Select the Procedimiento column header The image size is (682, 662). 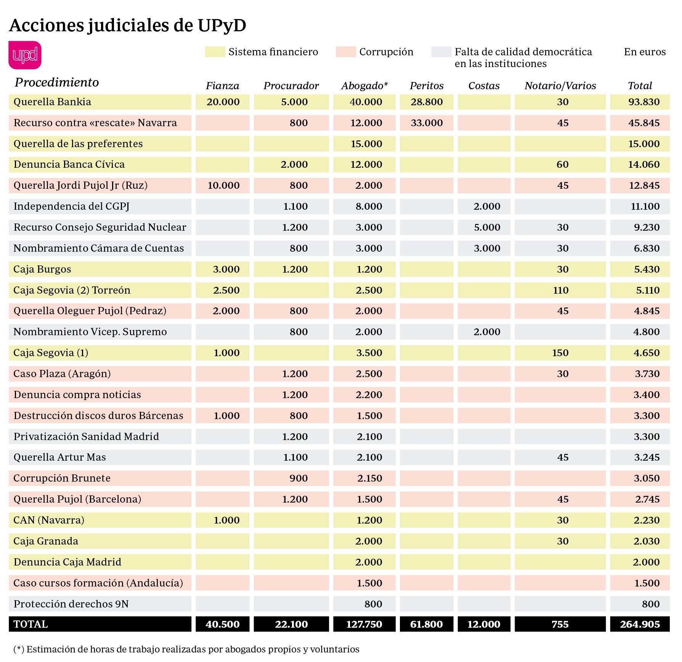point(57,82)
